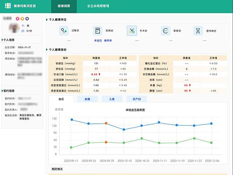Click the 健康档案浏览器 title text

click(x=25, y=6)
